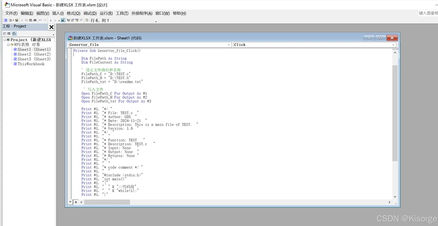438x226 pixels.
Task: Click the Find binoculars toolbar icon
Action: [x=35, y=20]
